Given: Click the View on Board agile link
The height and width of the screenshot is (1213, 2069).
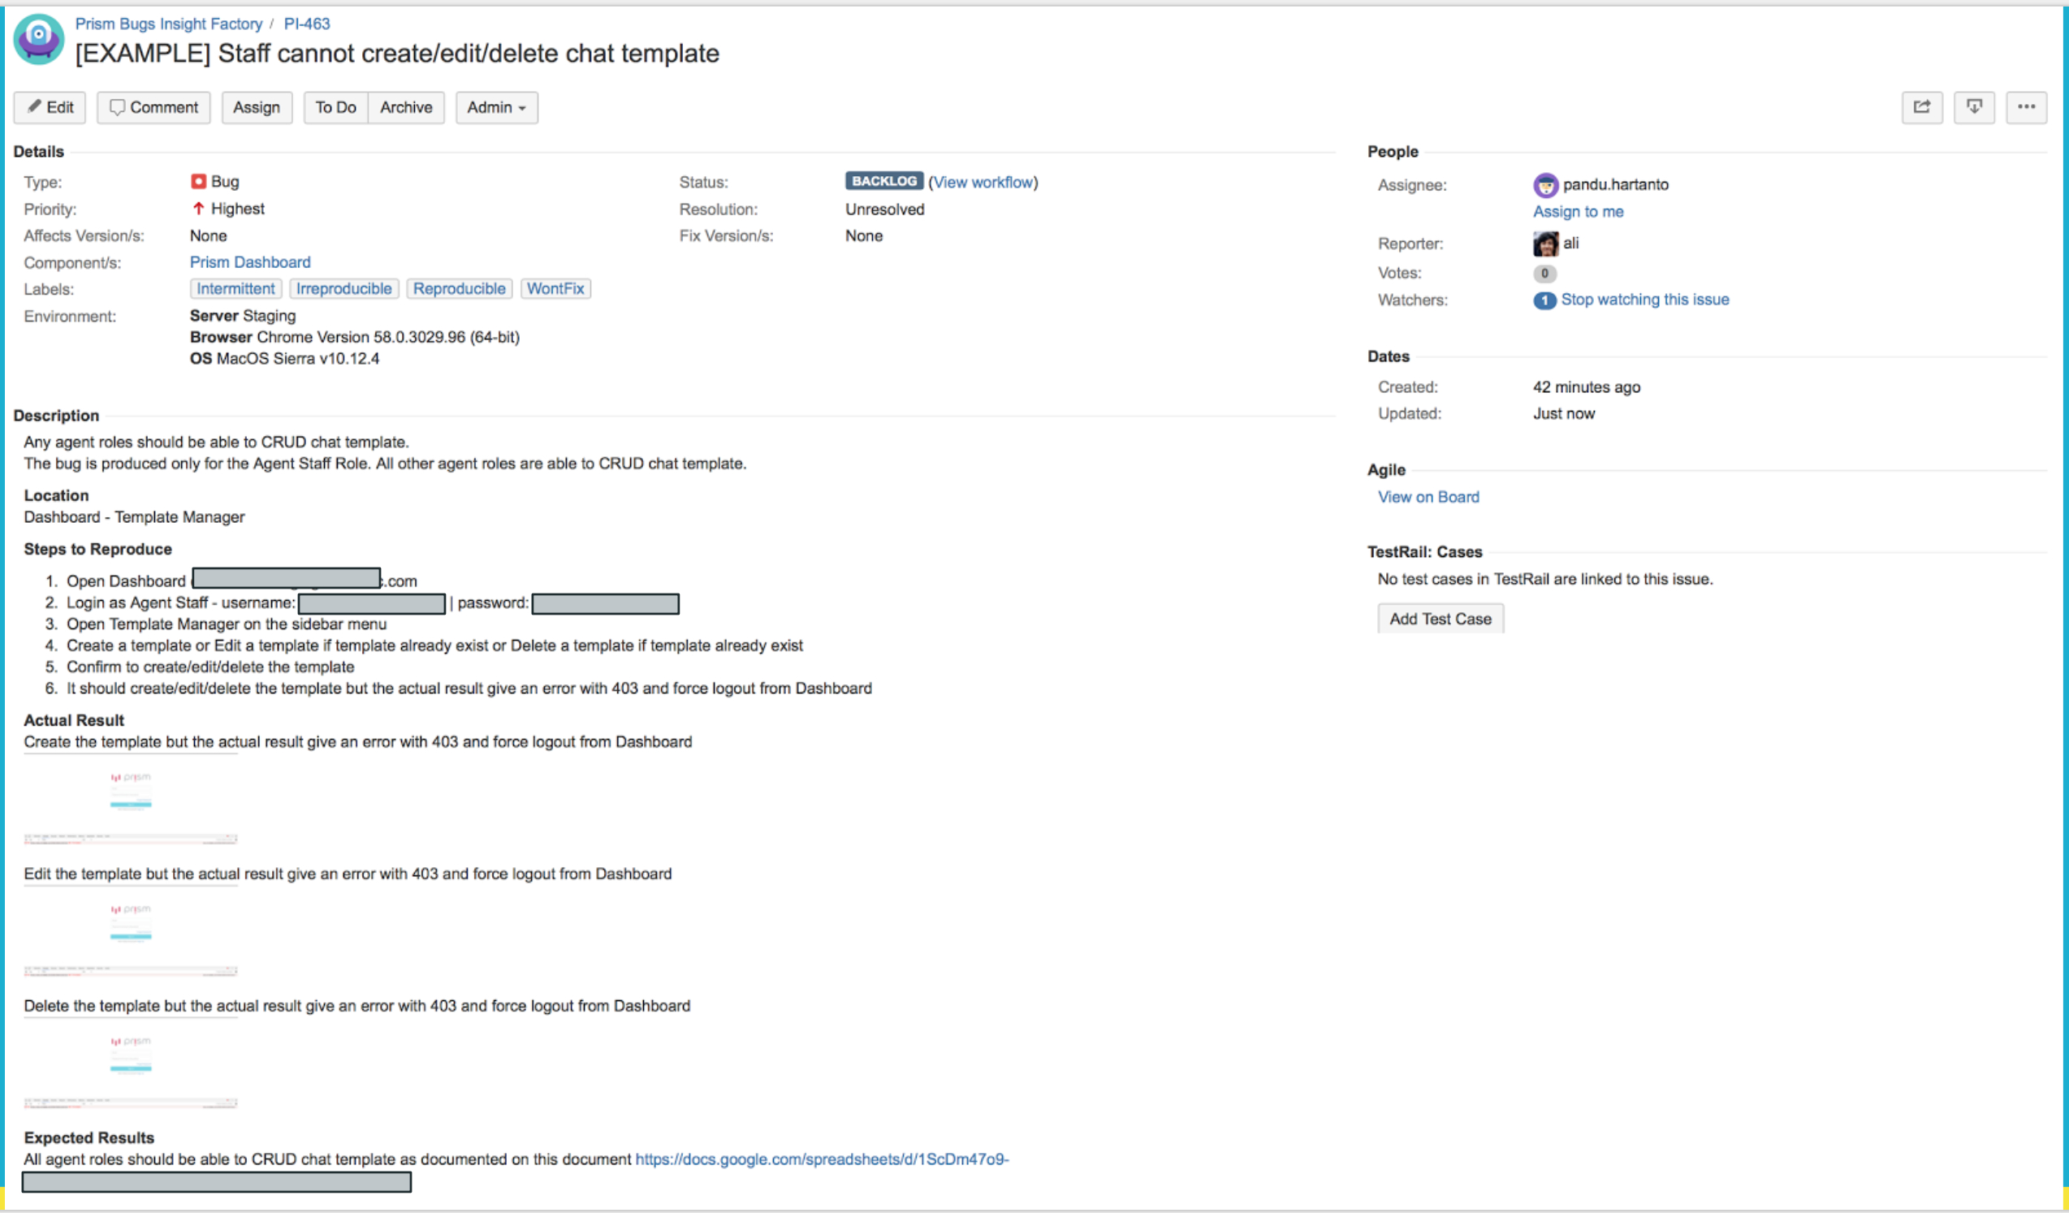Looking at the screenshot, I should pyautogui.click(x=1428, y=495).
